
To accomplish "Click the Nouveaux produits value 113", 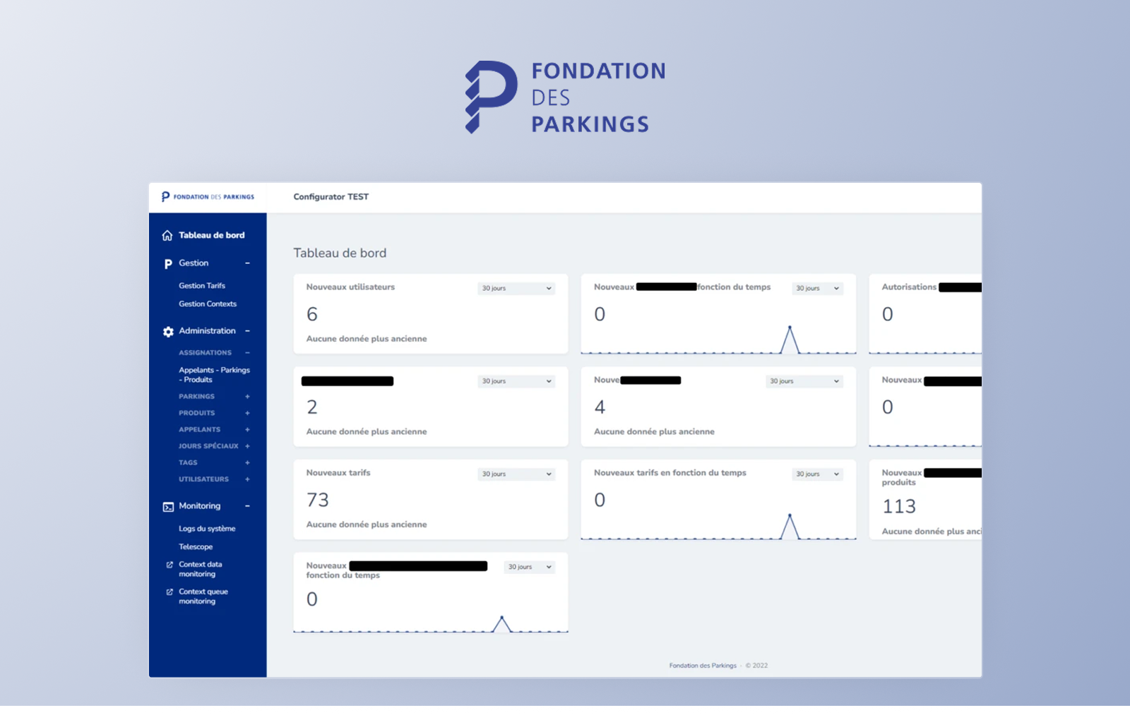I will coord(899,506).
